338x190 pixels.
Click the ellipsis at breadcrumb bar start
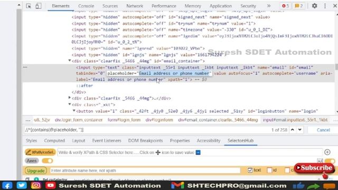click(28, 120)
